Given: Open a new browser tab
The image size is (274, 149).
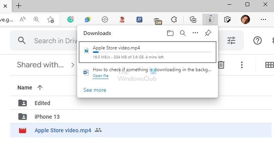Looking at the screenshot, I should coord(18,6).
